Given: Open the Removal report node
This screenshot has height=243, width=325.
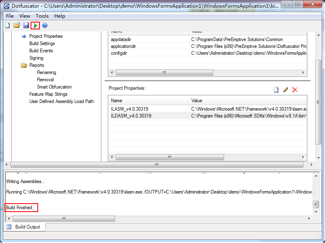Looking at the screenshot, I should (45, 80).
